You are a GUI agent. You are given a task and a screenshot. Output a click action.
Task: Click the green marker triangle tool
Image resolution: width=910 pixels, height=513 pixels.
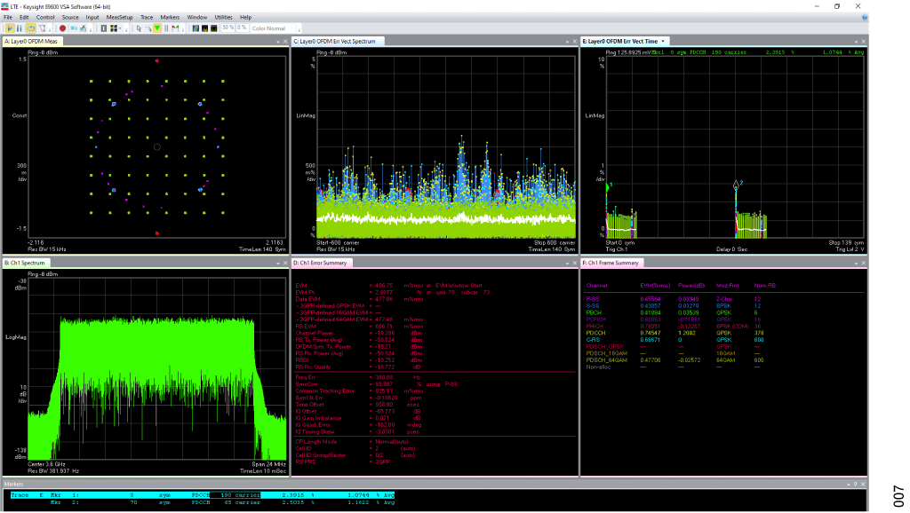pos(157,28)
